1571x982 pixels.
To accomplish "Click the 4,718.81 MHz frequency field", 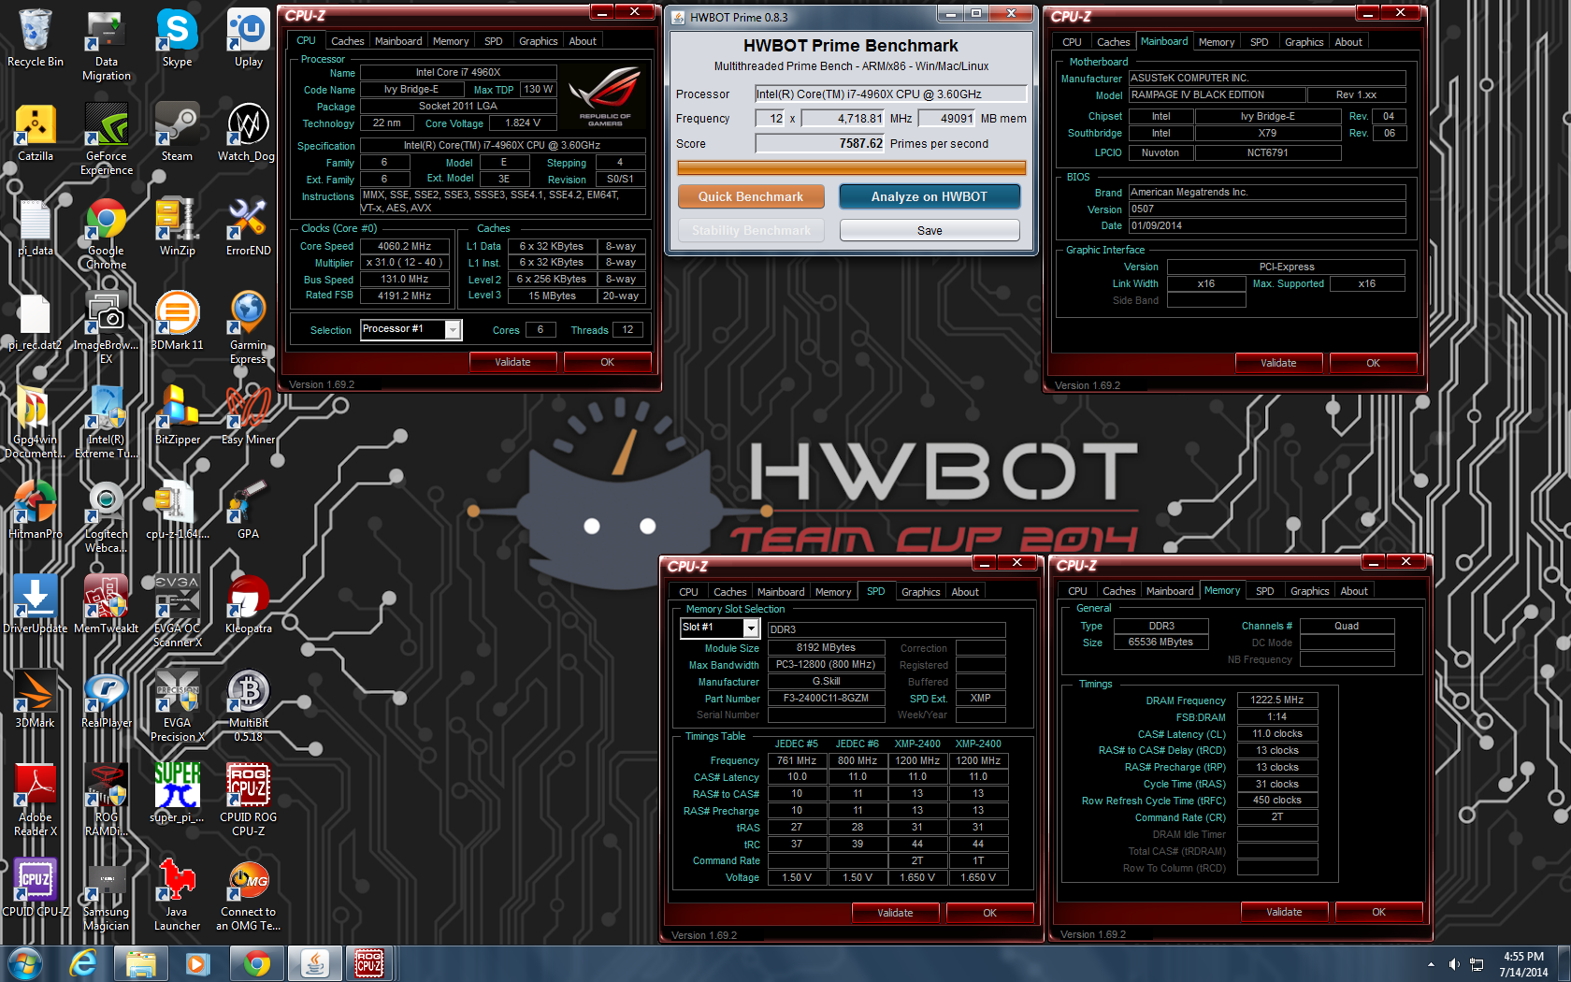I will pos(843,118).
